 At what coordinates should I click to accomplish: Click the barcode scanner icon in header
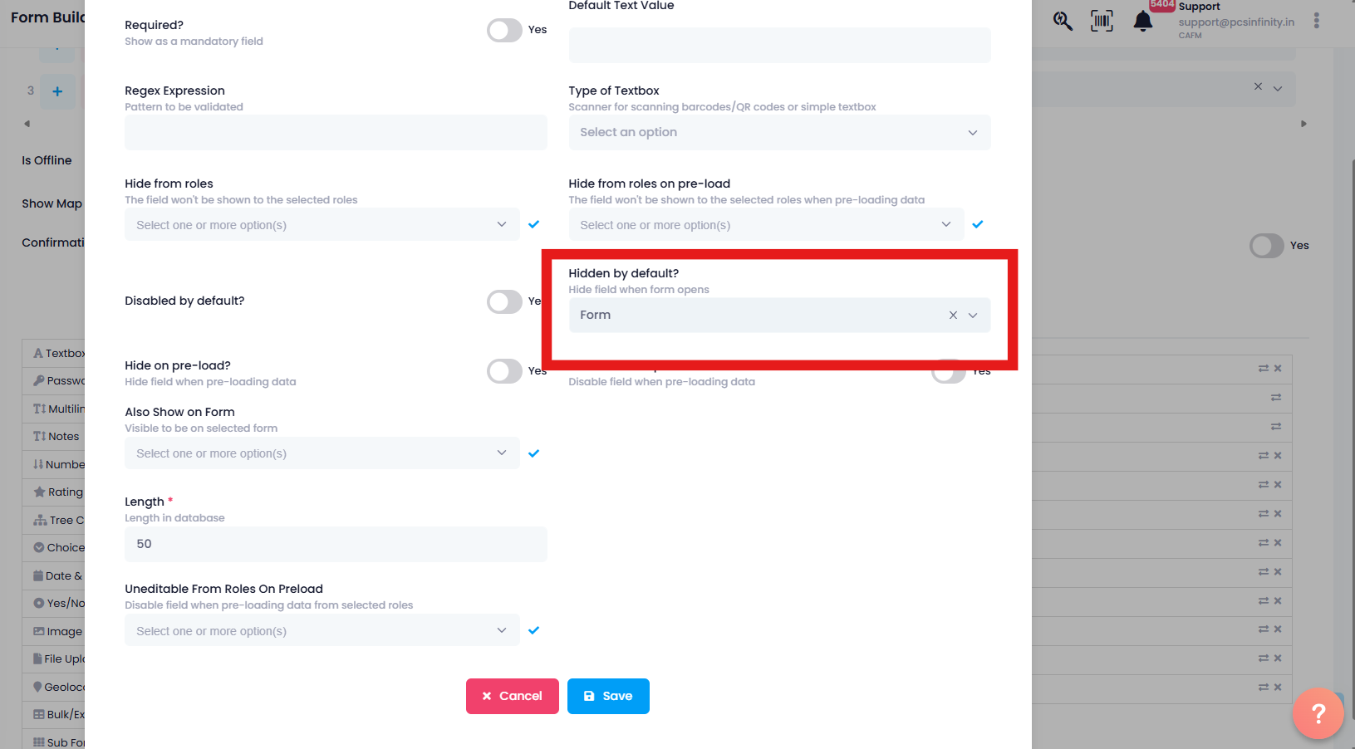click(1102, 21)
